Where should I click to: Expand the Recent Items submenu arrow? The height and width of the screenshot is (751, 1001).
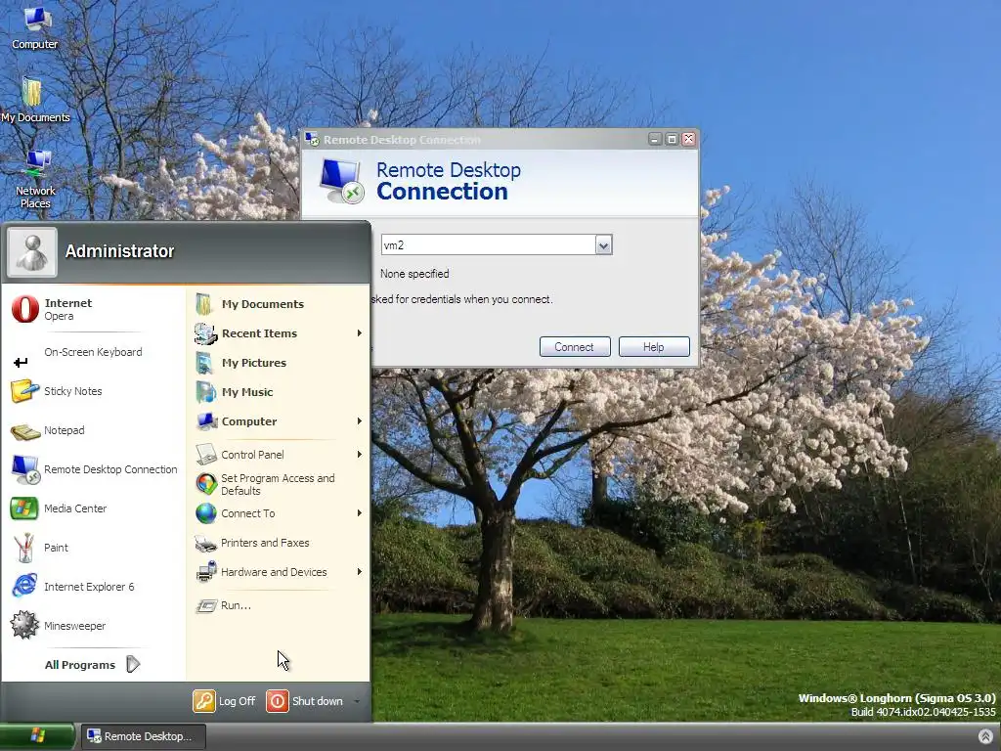pos(360,333)
